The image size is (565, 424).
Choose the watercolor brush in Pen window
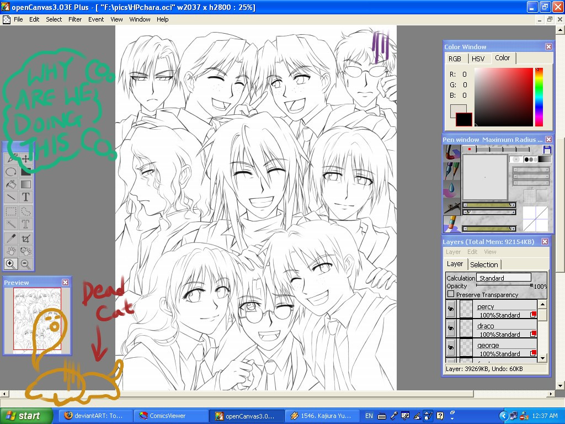tap(452, 153)
